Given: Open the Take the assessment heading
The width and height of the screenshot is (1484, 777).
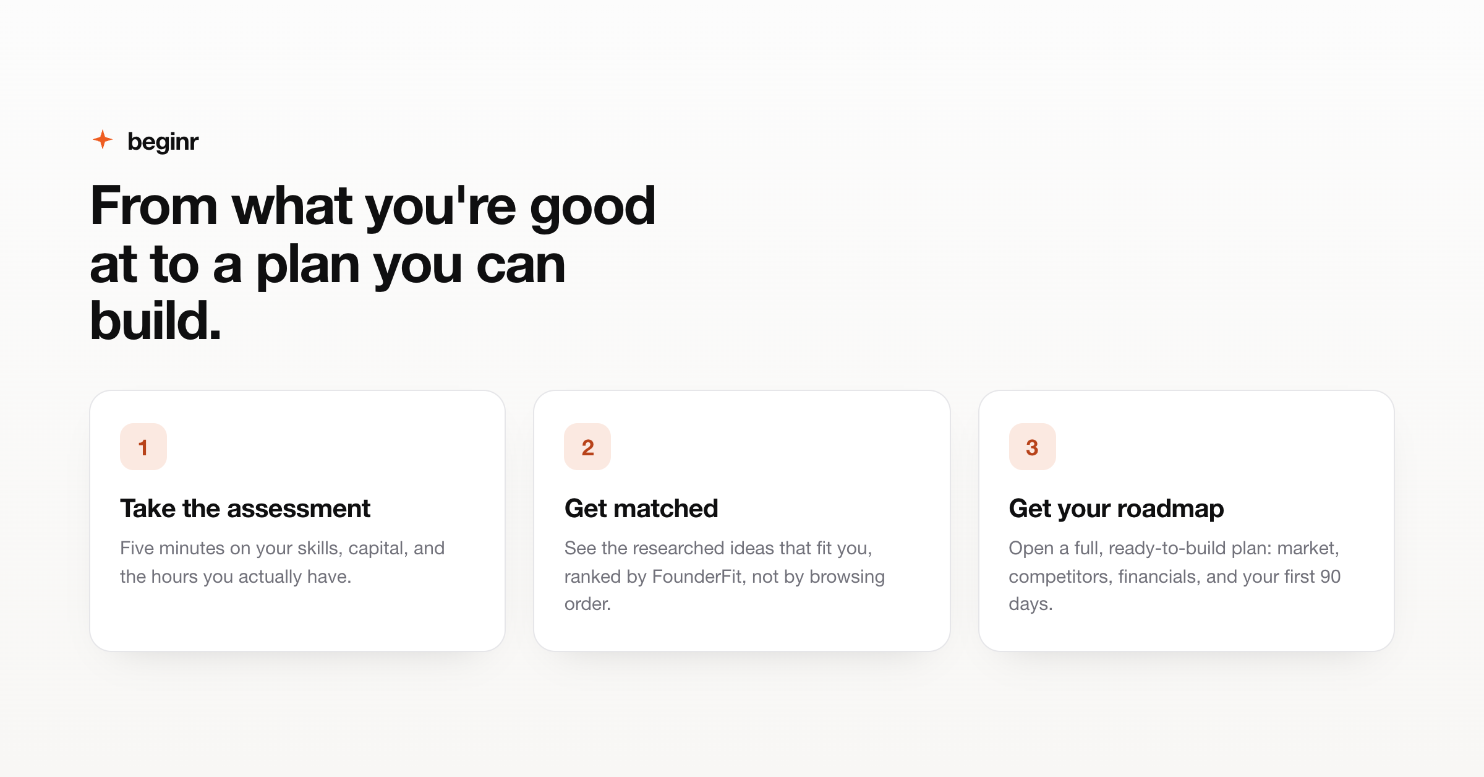Looking at the screenshot, I should coord(245,509).
